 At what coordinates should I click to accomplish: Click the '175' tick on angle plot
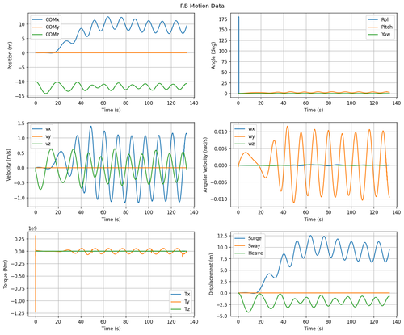(x=224, y=19)
